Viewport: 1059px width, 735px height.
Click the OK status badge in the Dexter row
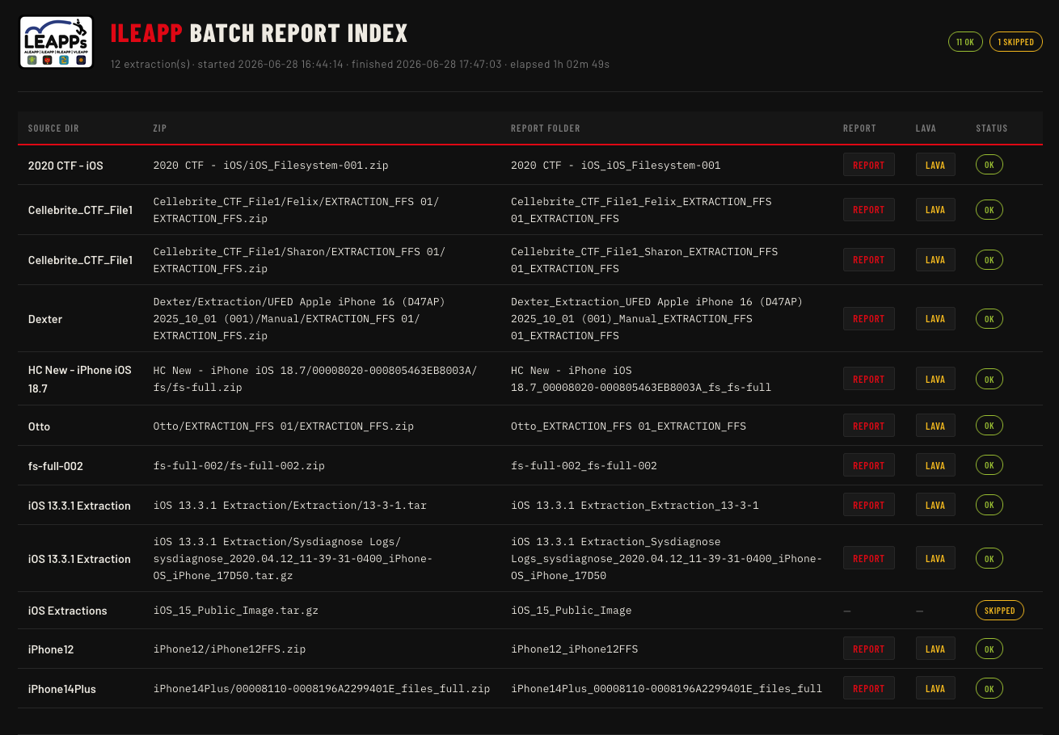pyautogui.click(x=989, y=318)
